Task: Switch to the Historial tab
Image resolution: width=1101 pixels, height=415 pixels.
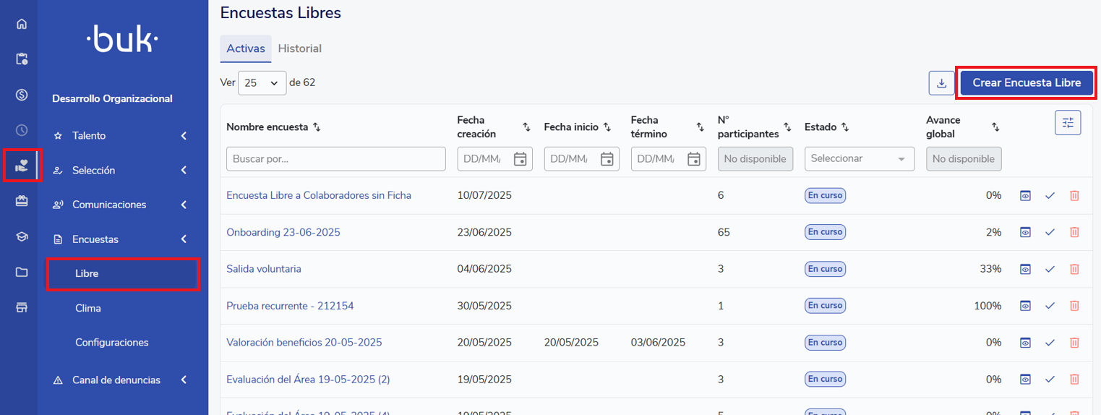Action: tap(299, 48)
